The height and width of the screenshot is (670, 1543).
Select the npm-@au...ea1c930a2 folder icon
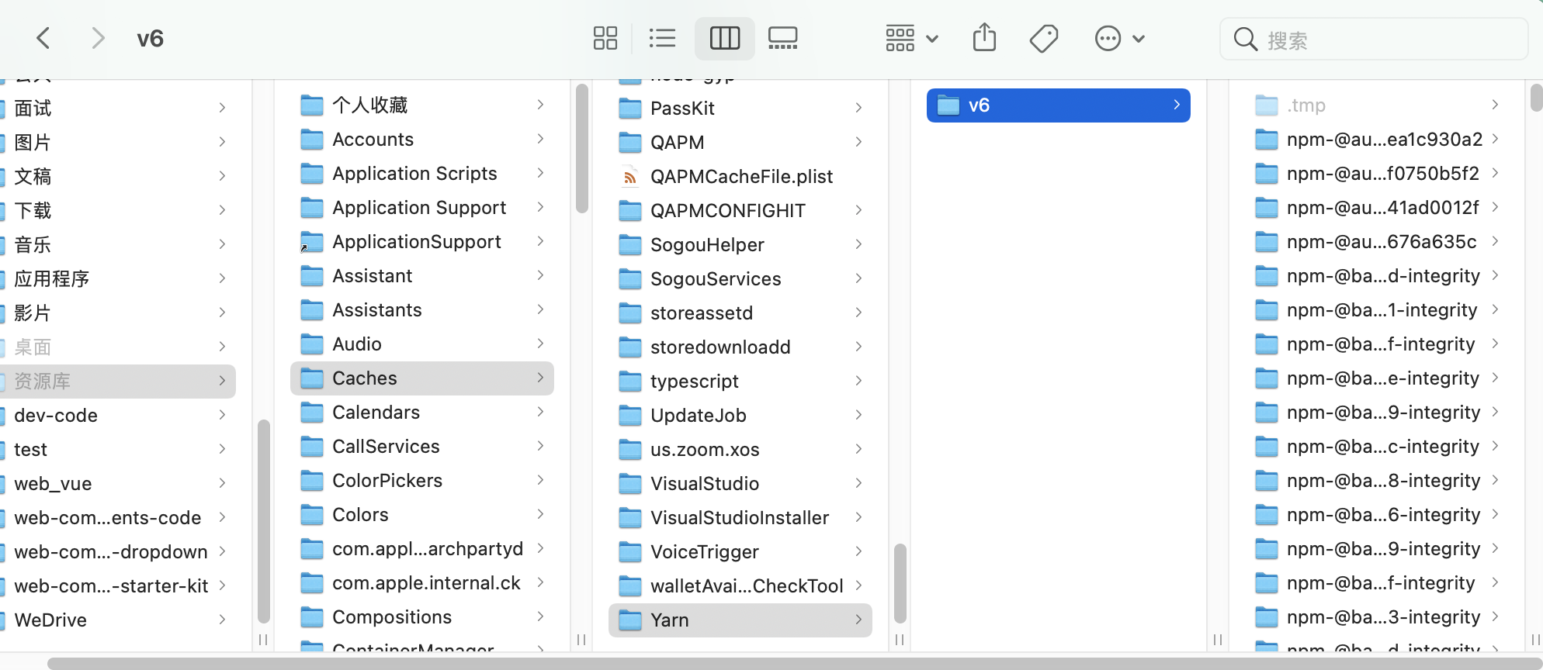[1267, 140]
